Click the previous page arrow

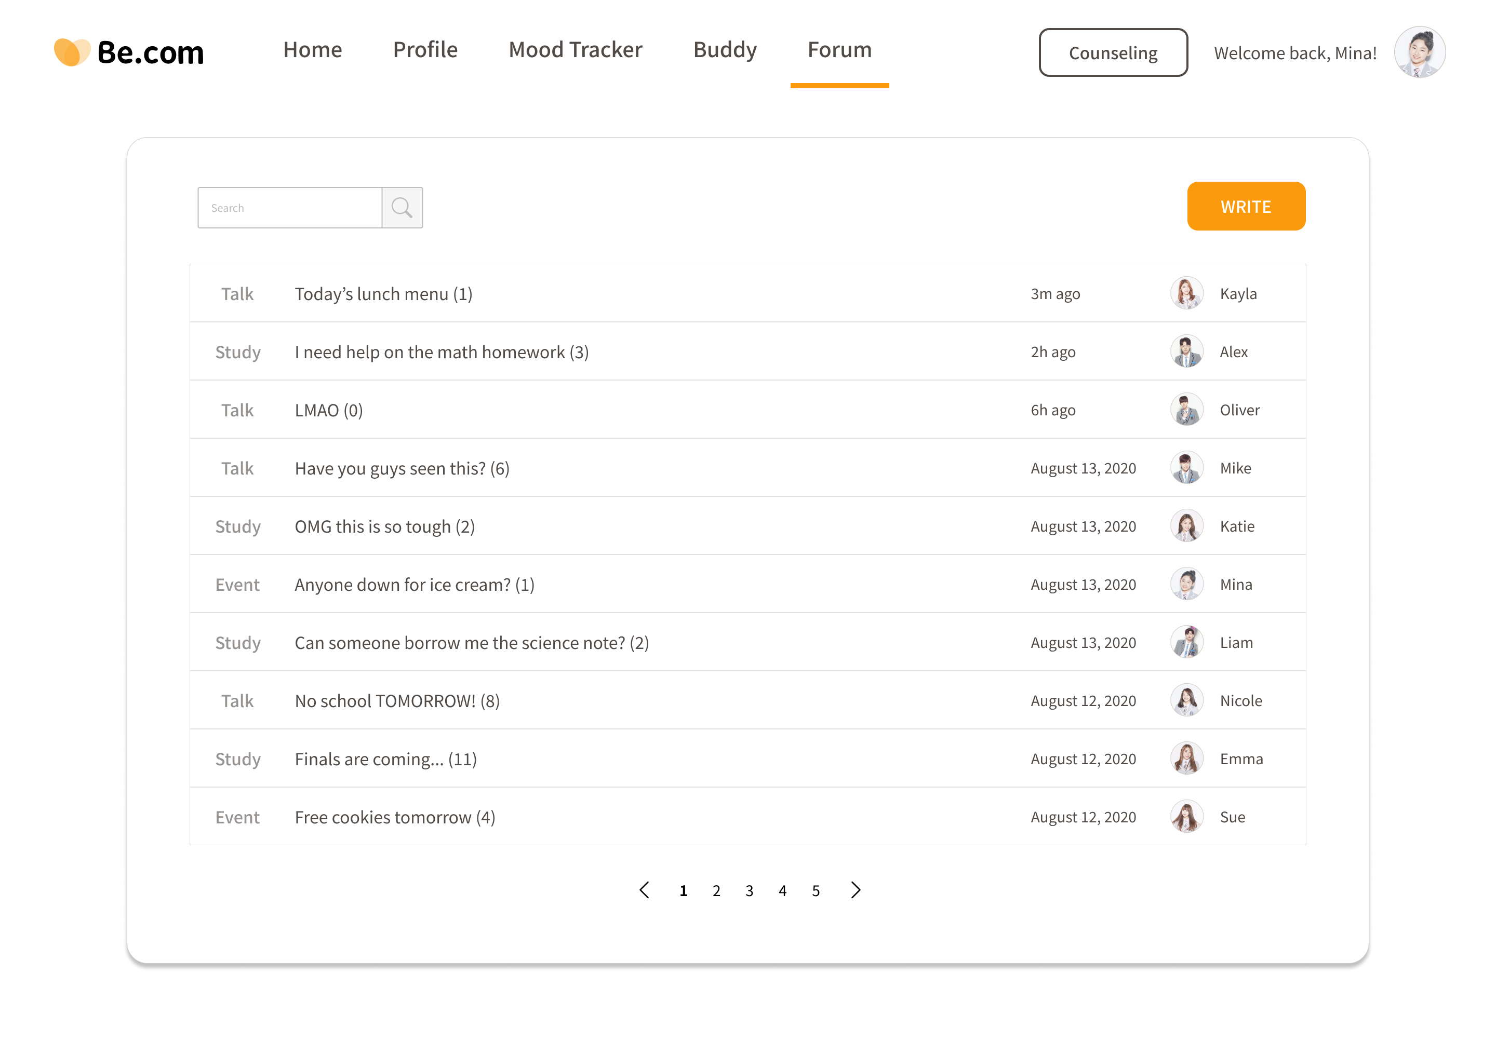645,890
